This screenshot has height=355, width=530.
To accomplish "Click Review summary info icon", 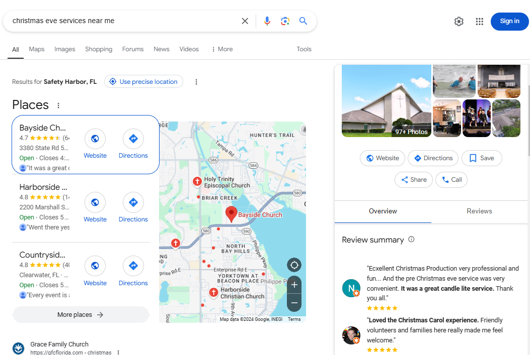I will [x=411, y=240].
